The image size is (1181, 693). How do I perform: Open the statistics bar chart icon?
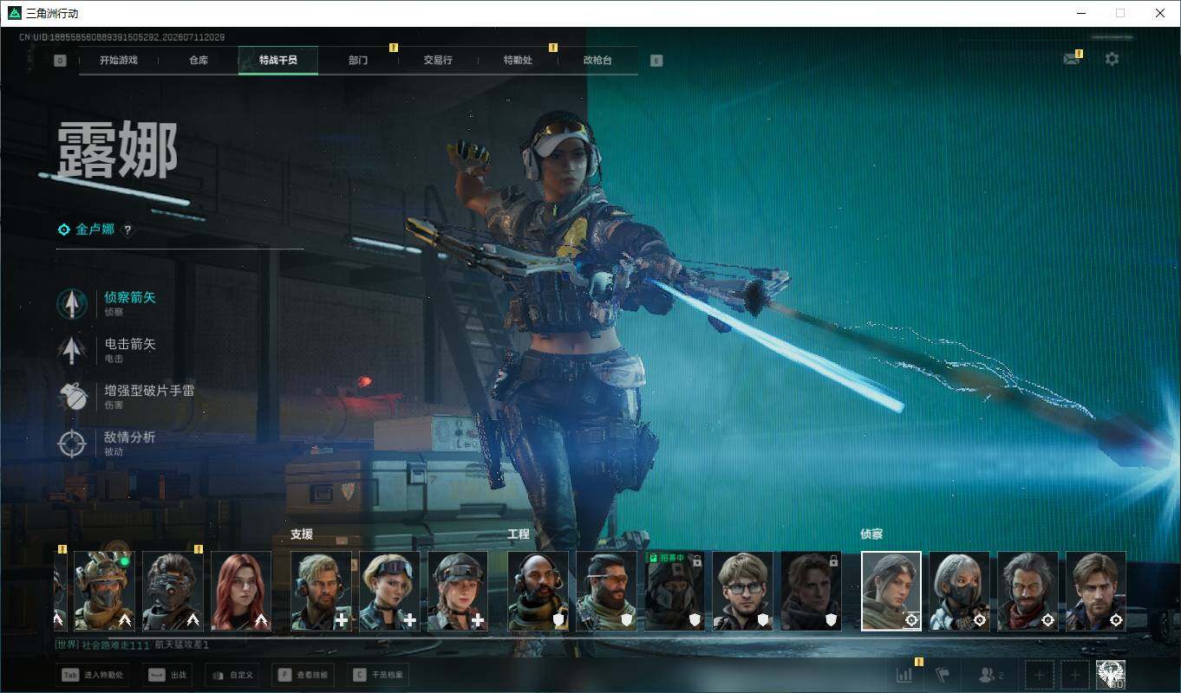pos(904,674)
